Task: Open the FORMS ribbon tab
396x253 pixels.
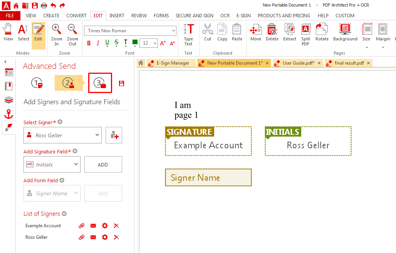Action: pyautogui.click(x=161, y=16)
